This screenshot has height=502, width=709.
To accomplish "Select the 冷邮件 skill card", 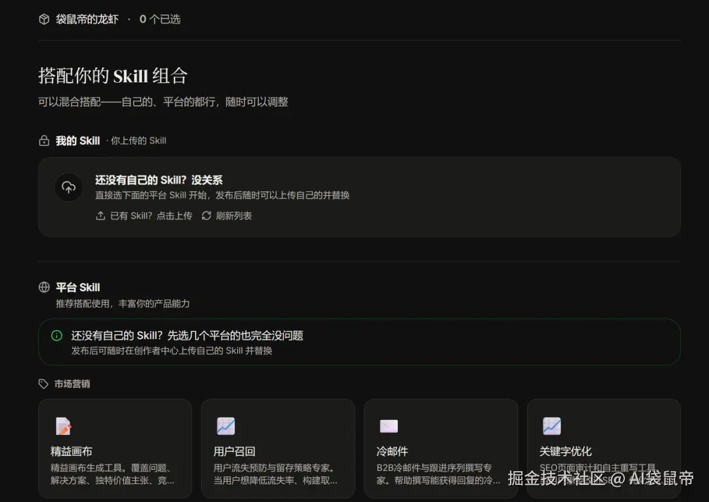I will pyautogui.click(x=441, y=449).
